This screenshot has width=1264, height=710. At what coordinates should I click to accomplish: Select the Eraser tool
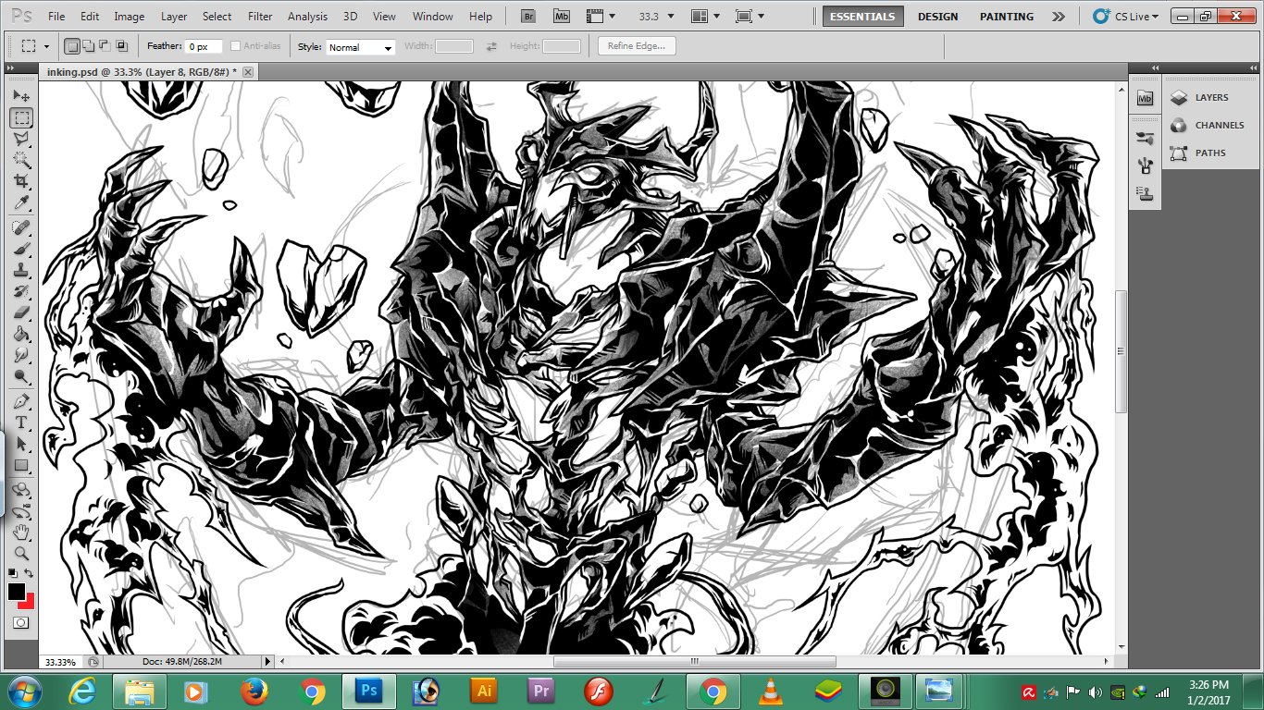coord(21,312)
